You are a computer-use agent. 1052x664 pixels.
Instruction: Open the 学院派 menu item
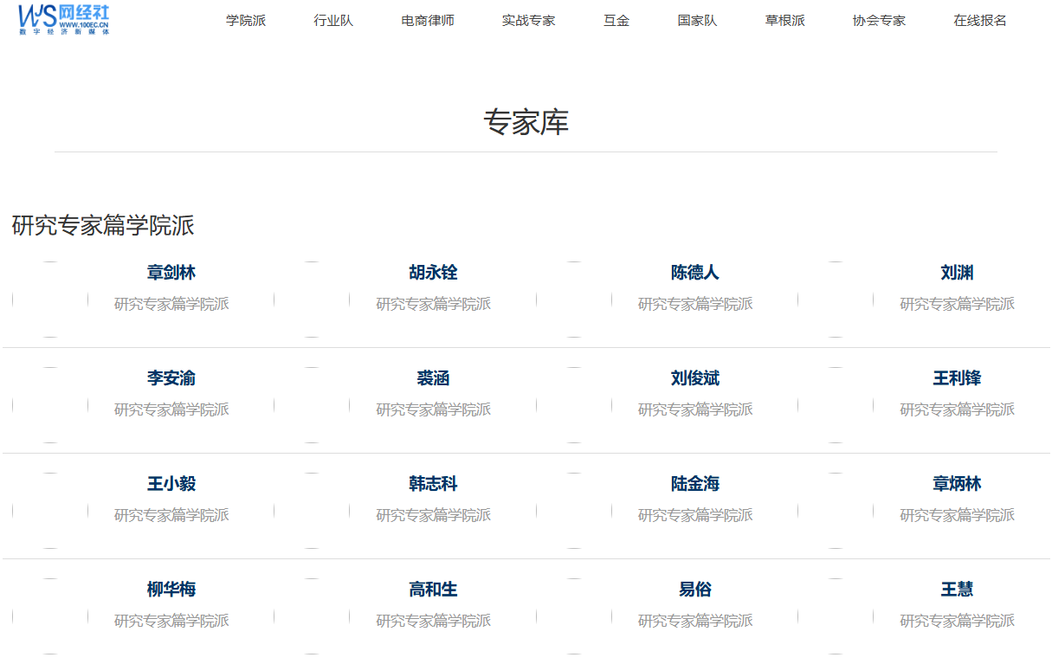tap(246, 21)
